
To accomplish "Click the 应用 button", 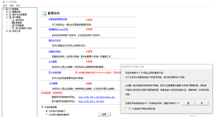I will (104, 114).
